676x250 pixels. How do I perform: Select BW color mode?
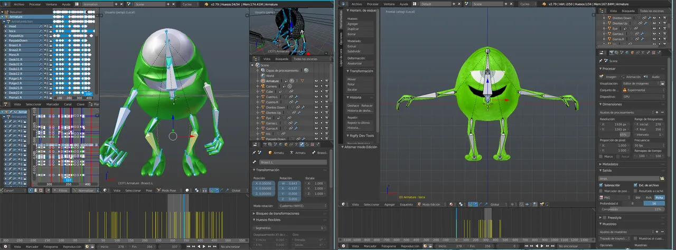point(638,197)
